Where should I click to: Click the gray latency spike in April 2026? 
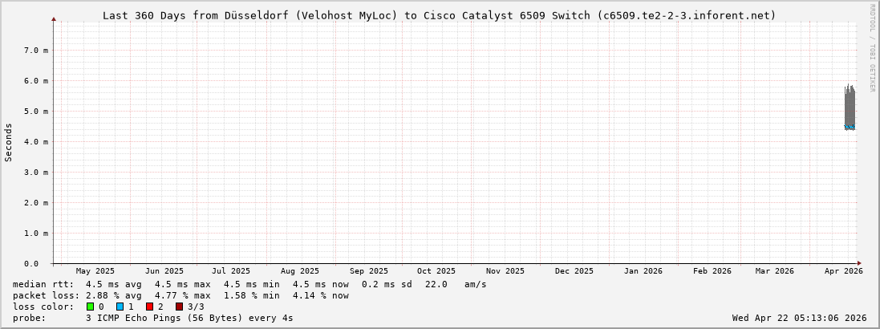tap(850, 104)
